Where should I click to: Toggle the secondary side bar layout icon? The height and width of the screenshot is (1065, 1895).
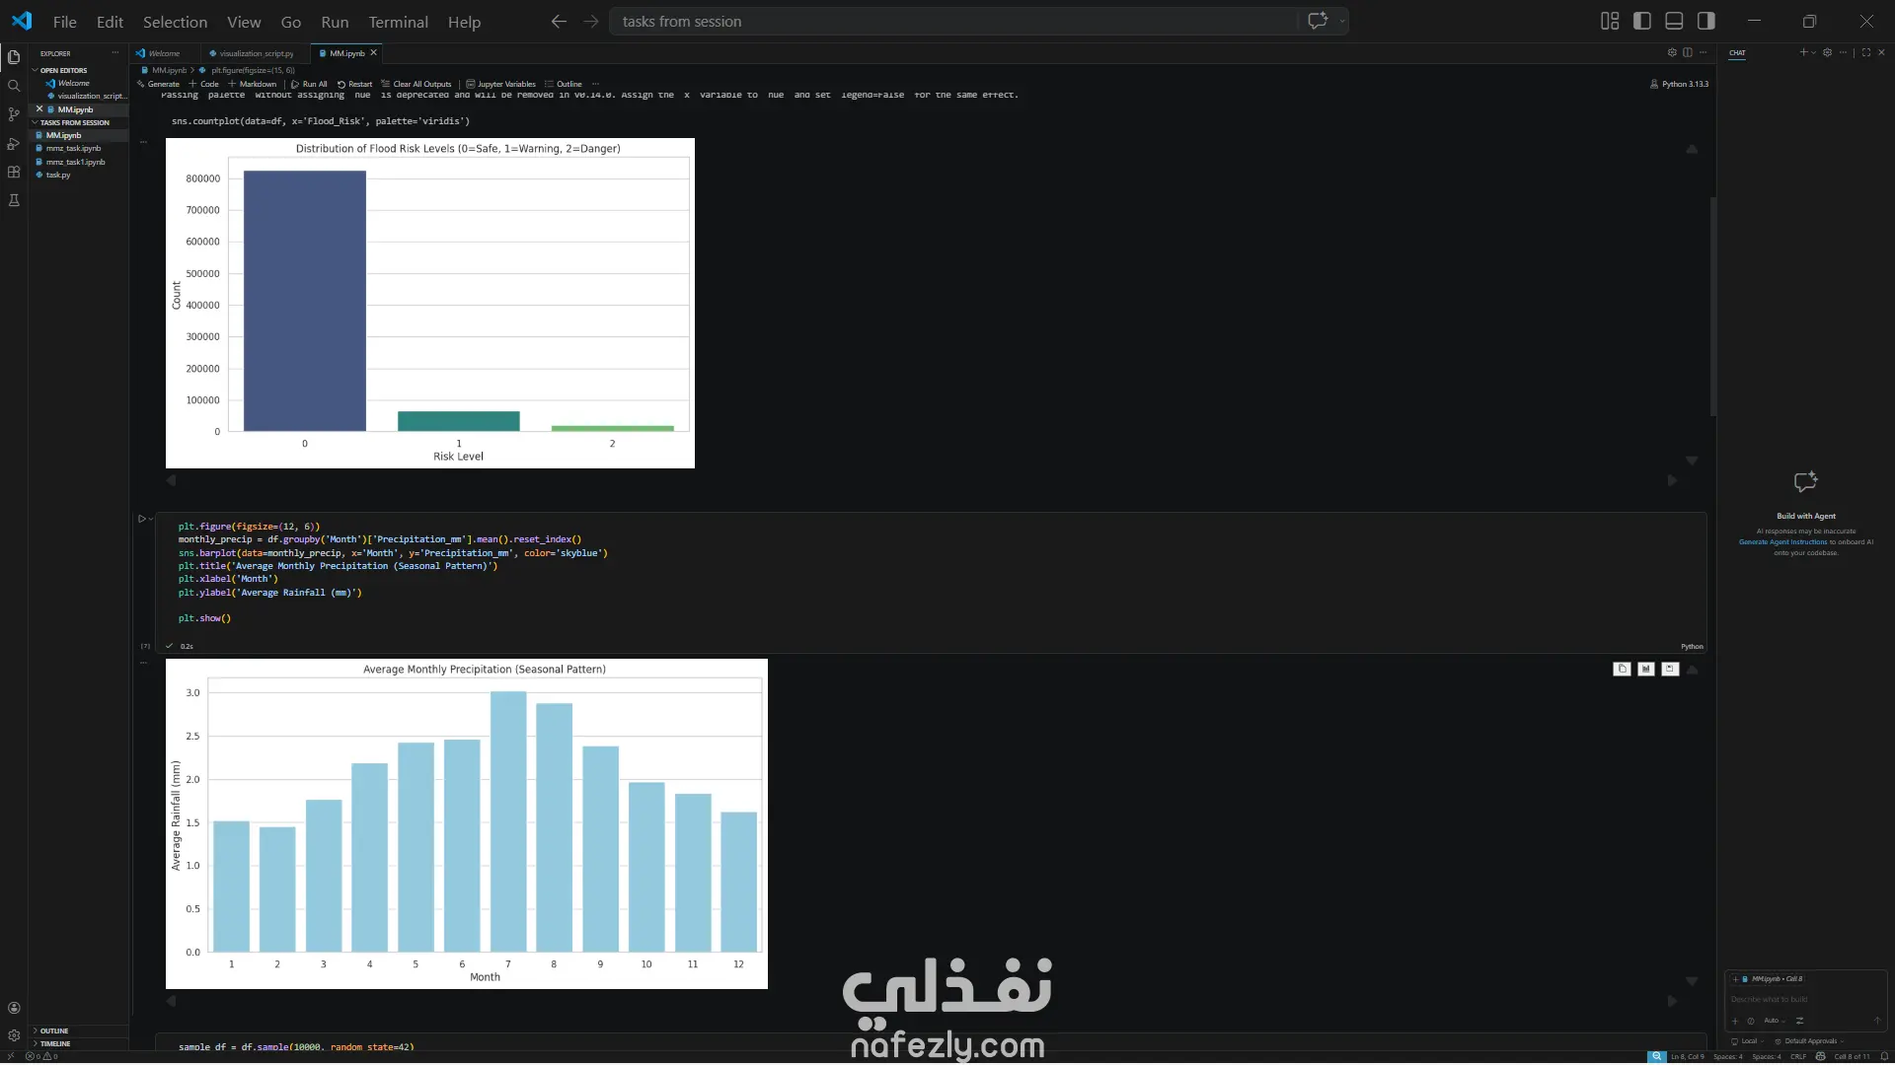click(1705, 21)
